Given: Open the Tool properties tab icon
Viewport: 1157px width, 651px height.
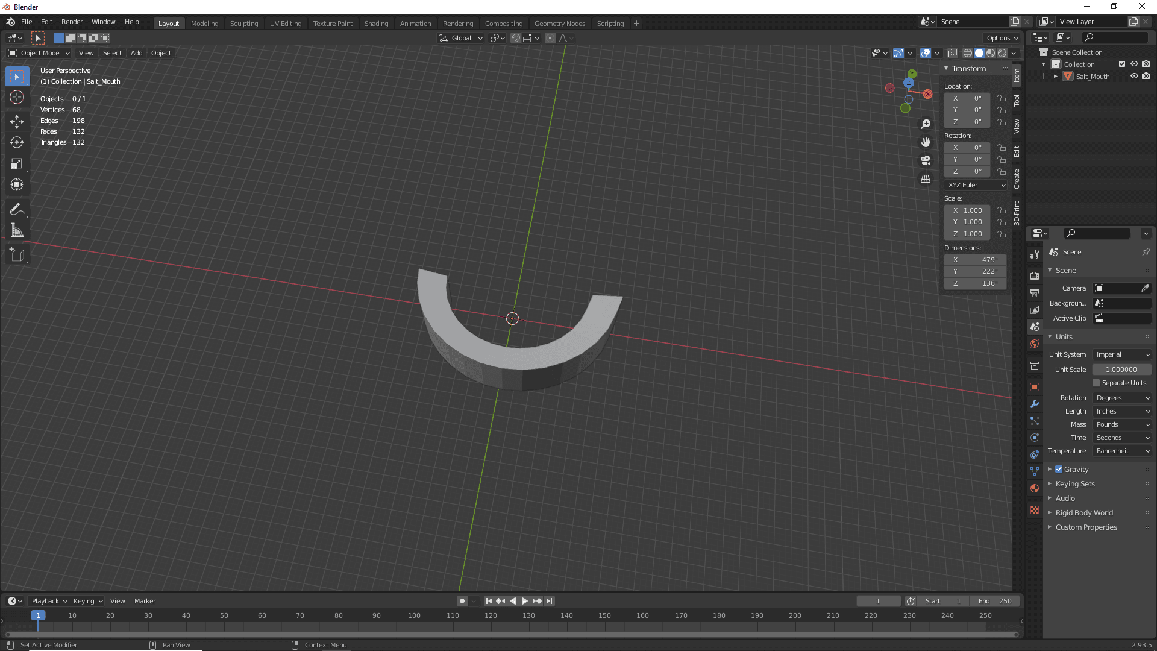Looking at the screenshot, I should click(1035, 254).
